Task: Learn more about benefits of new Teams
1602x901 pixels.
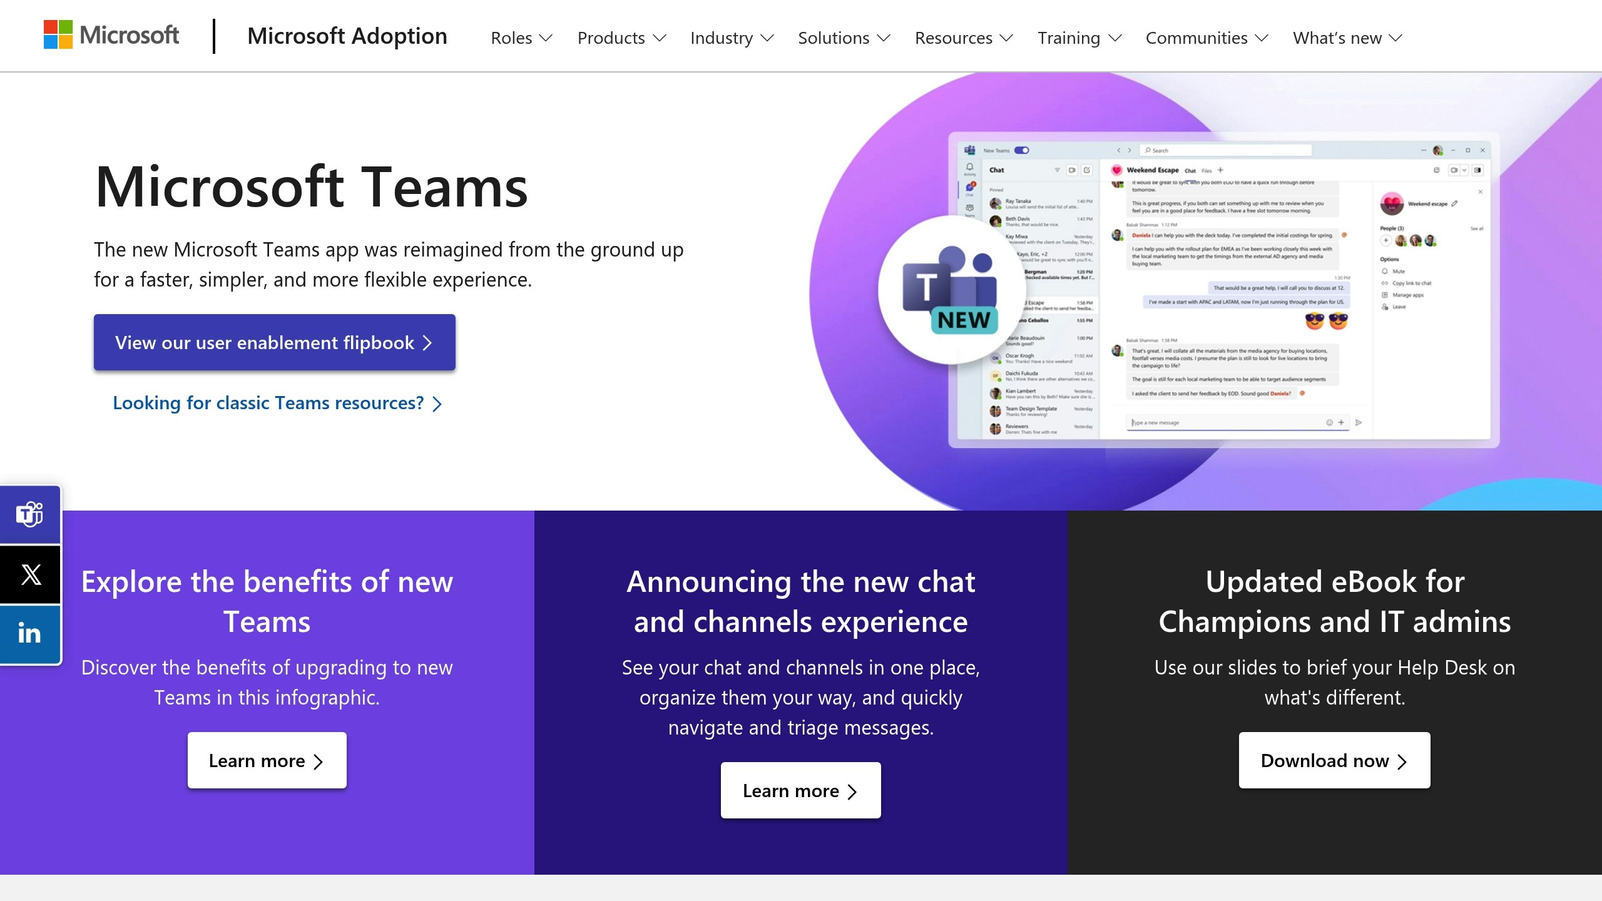Action: point(267,760)
